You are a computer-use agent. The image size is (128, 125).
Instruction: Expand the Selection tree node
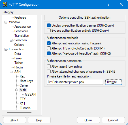tap(11, 40)
